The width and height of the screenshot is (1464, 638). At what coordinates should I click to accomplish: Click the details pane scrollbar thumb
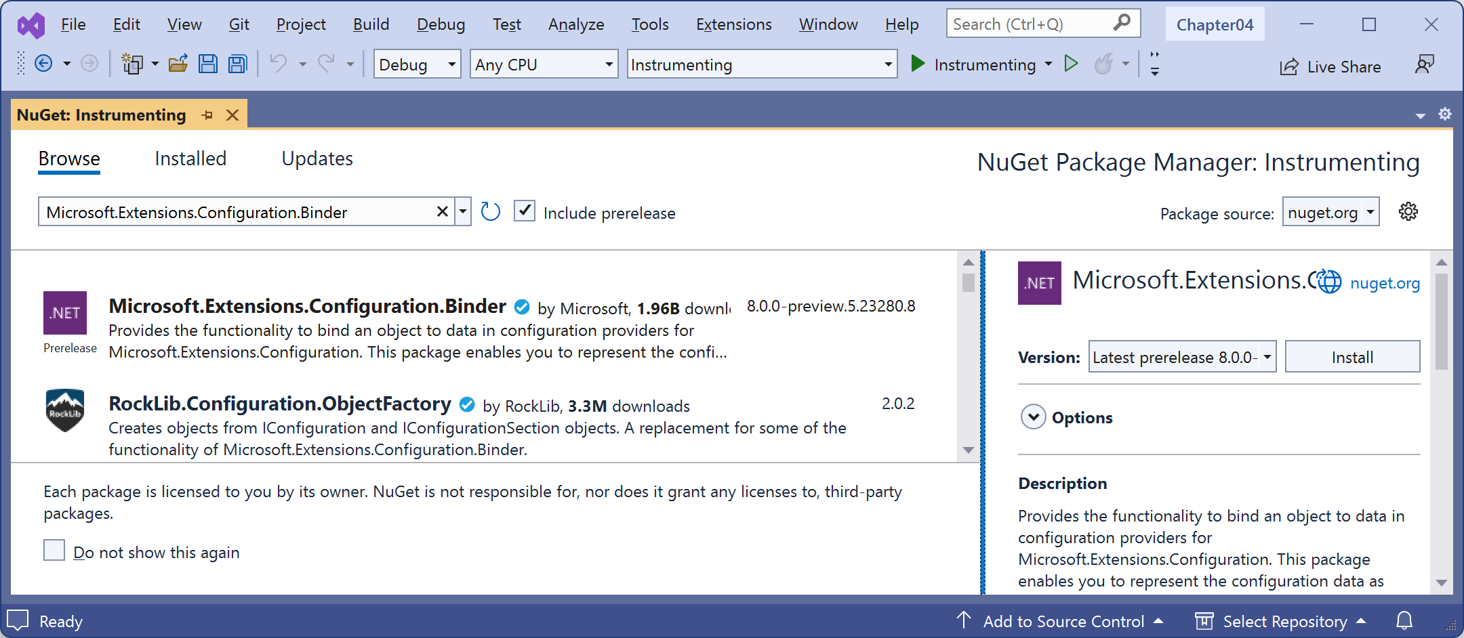coord(1442,321)
